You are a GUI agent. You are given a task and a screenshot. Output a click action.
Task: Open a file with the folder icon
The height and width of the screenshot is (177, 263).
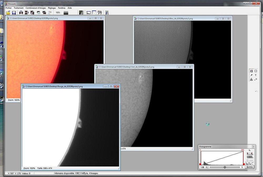[x=8, y=13]
